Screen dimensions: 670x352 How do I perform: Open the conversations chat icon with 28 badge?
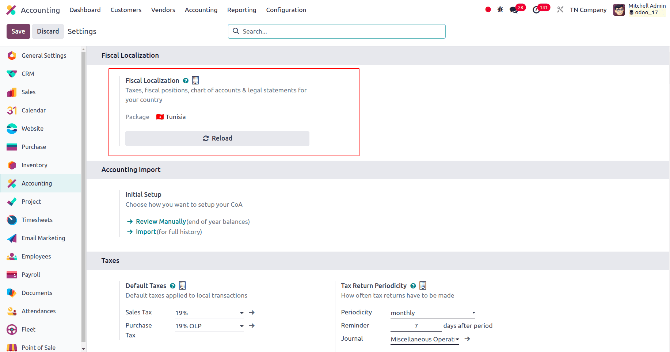[x=514, y=10]
